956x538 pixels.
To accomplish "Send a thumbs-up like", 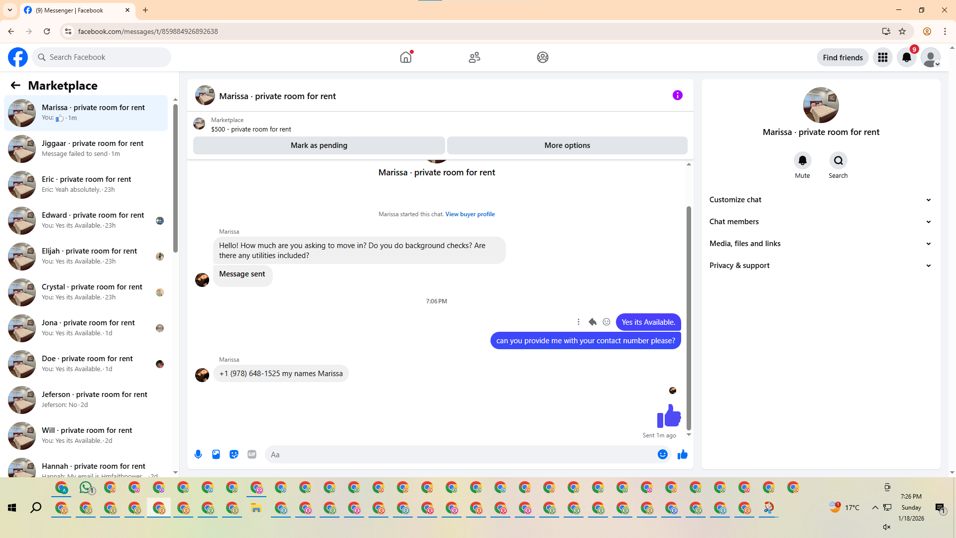I will pyautogui.click(x=682, y=454).
